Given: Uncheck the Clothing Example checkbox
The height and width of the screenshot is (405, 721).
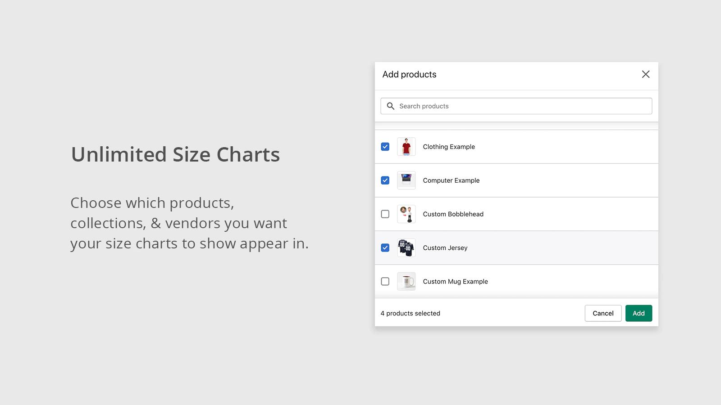Looking at the screenshot, I should (385, 147).
